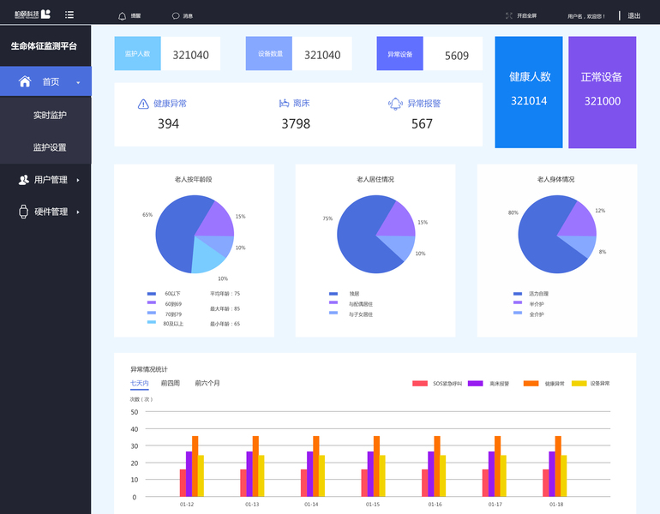Switch to the 七天内 tab
This screenshot has width=660, height=514.
tap(140, 383)
